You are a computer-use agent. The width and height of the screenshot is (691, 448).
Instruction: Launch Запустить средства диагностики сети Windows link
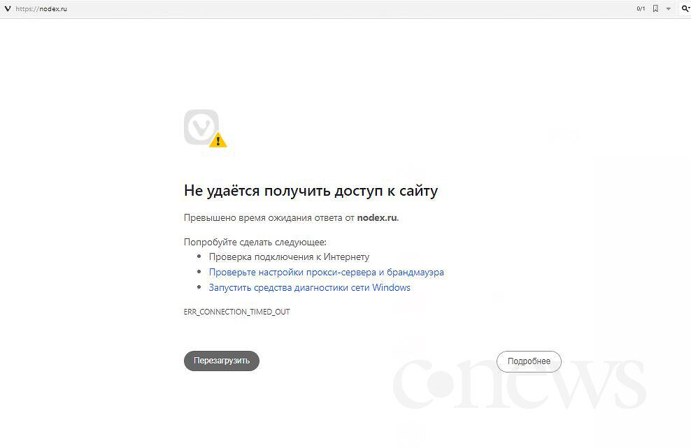point(309,288)
